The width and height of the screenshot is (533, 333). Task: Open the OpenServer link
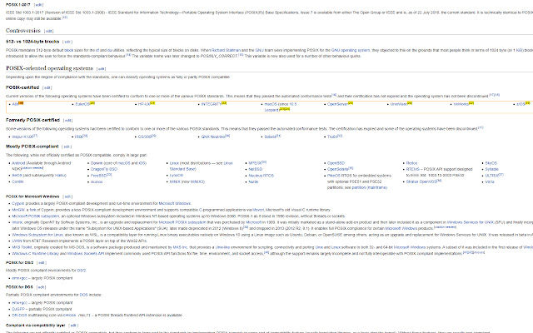pyautogui.click(x=337, y=104)
